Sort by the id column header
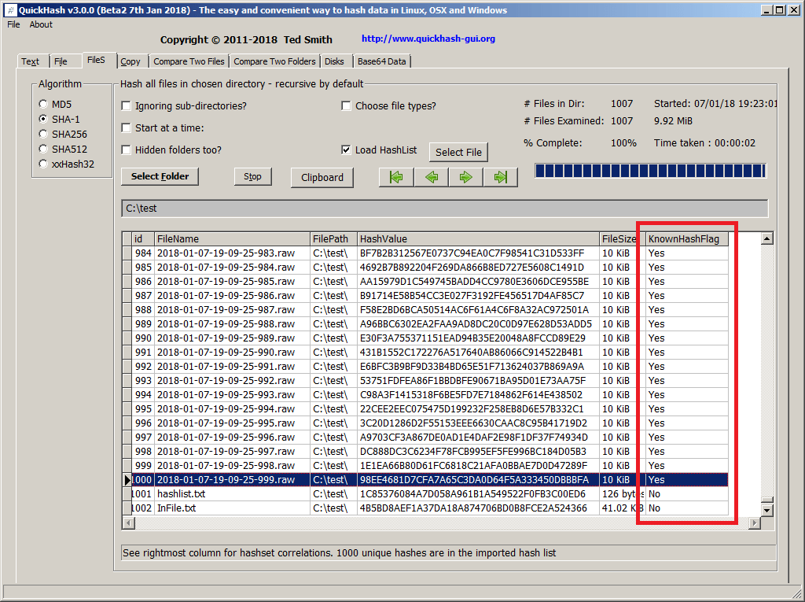The image size is (805, 602). [x=143, y=238]
